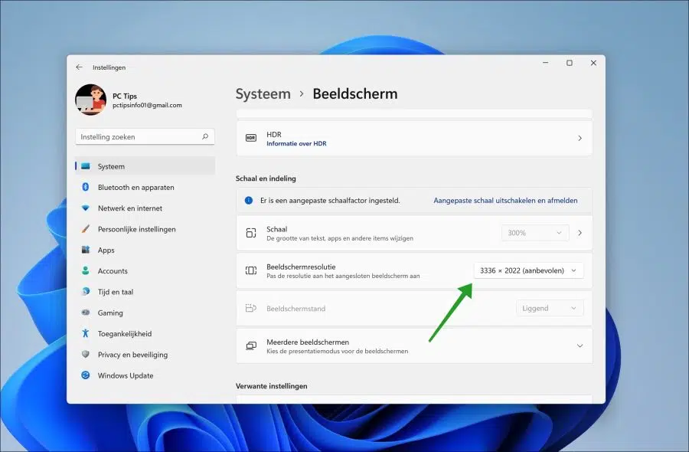Click the HDR badge icon
This screenshot has height=452, width=689.
(251, 138)
